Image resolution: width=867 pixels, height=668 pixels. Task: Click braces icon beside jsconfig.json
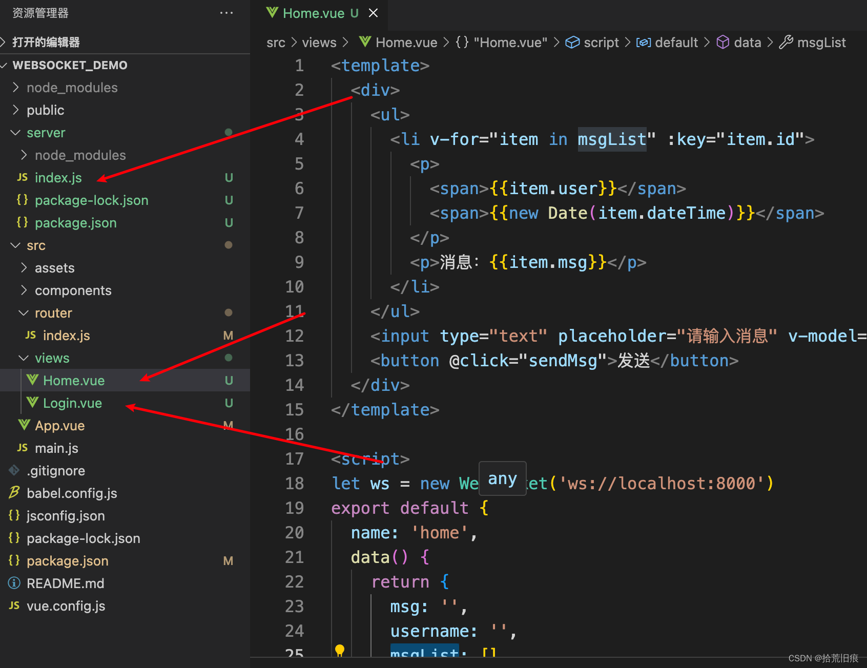coord(14,515)
